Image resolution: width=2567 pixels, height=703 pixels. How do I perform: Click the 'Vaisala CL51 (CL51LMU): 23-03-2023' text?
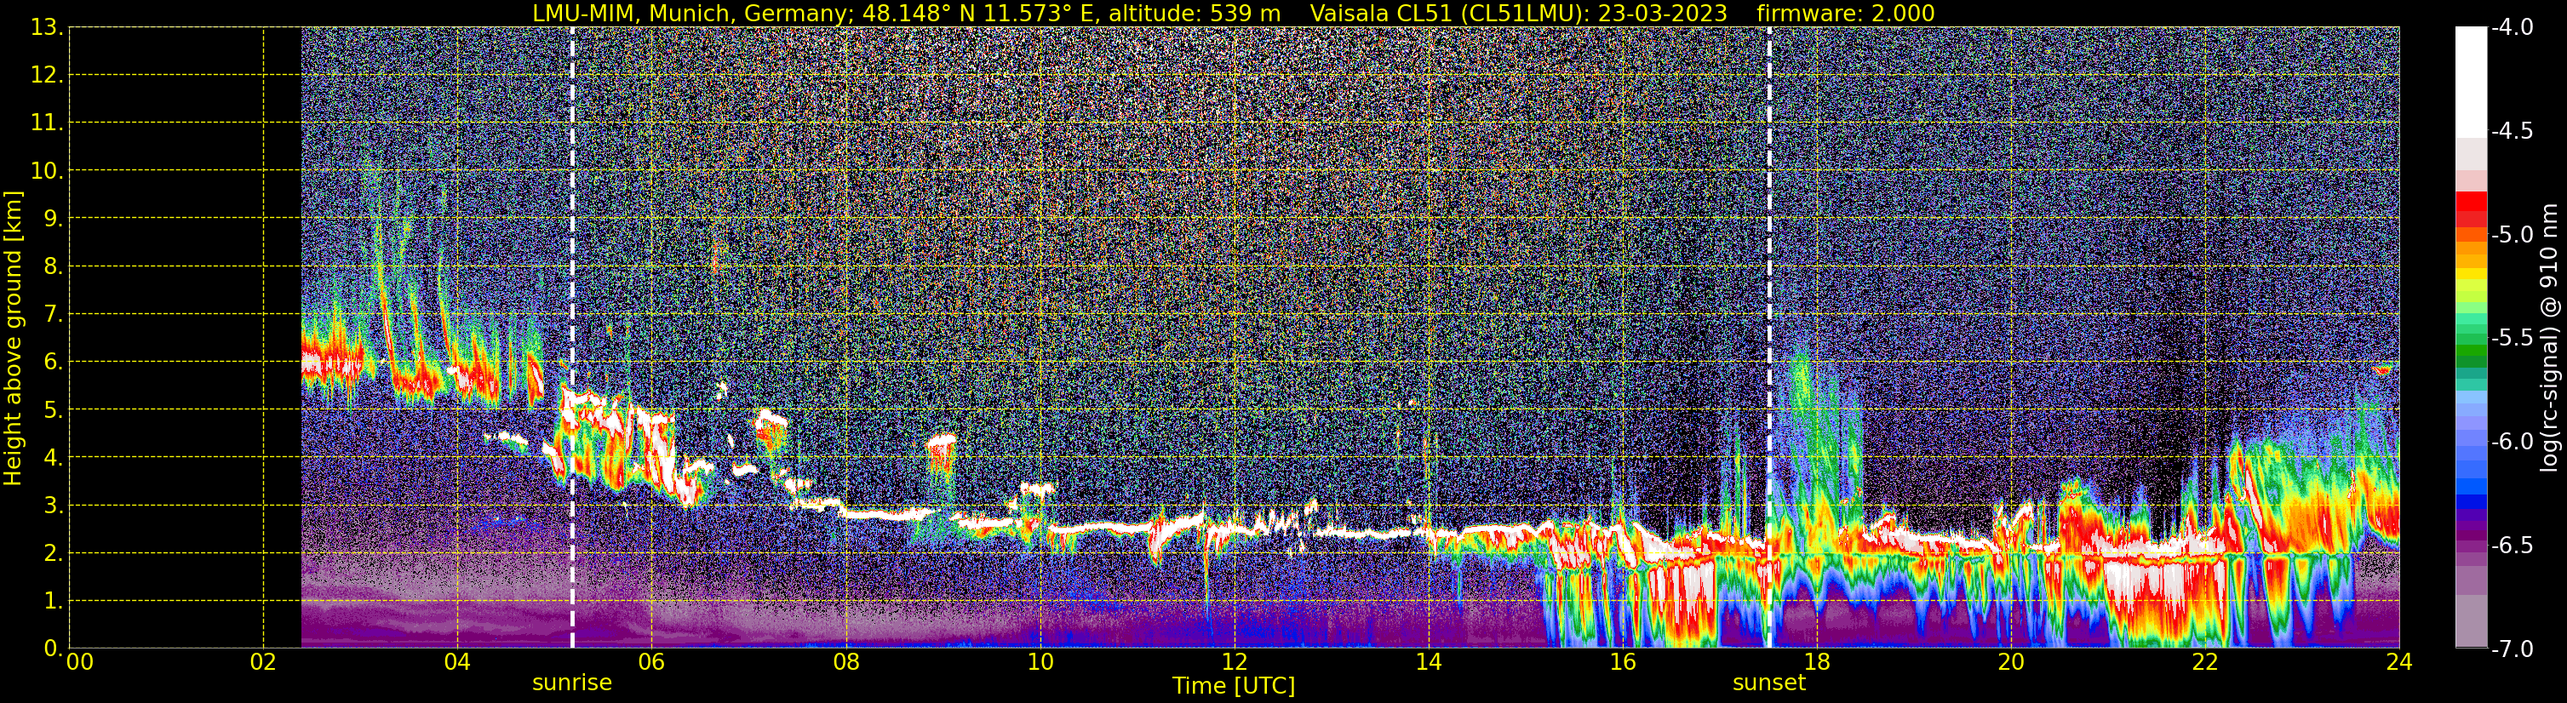[x=1519, y=13]
